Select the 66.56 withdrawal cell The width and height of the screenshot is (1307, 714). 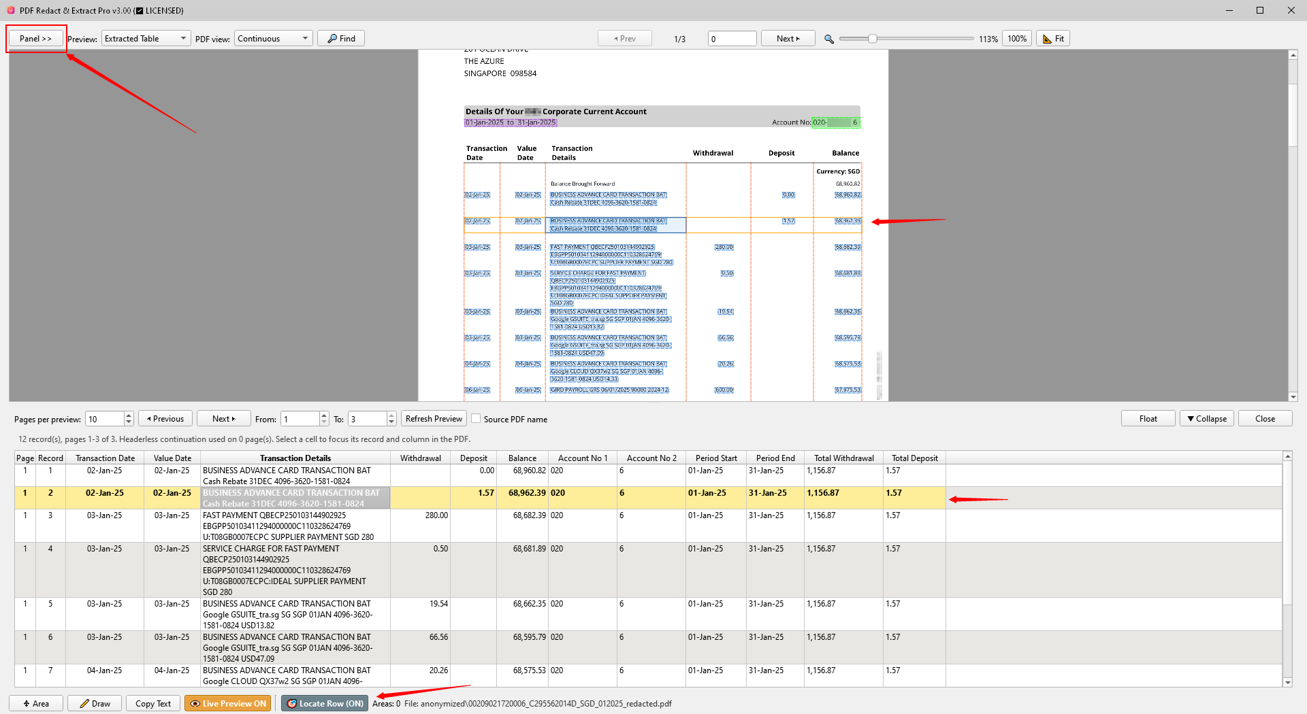click(420, 647)
